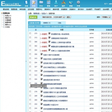Tick the checkbox for row ID 350
Viewport: 112px width, 112px height.
pos(30,54)
